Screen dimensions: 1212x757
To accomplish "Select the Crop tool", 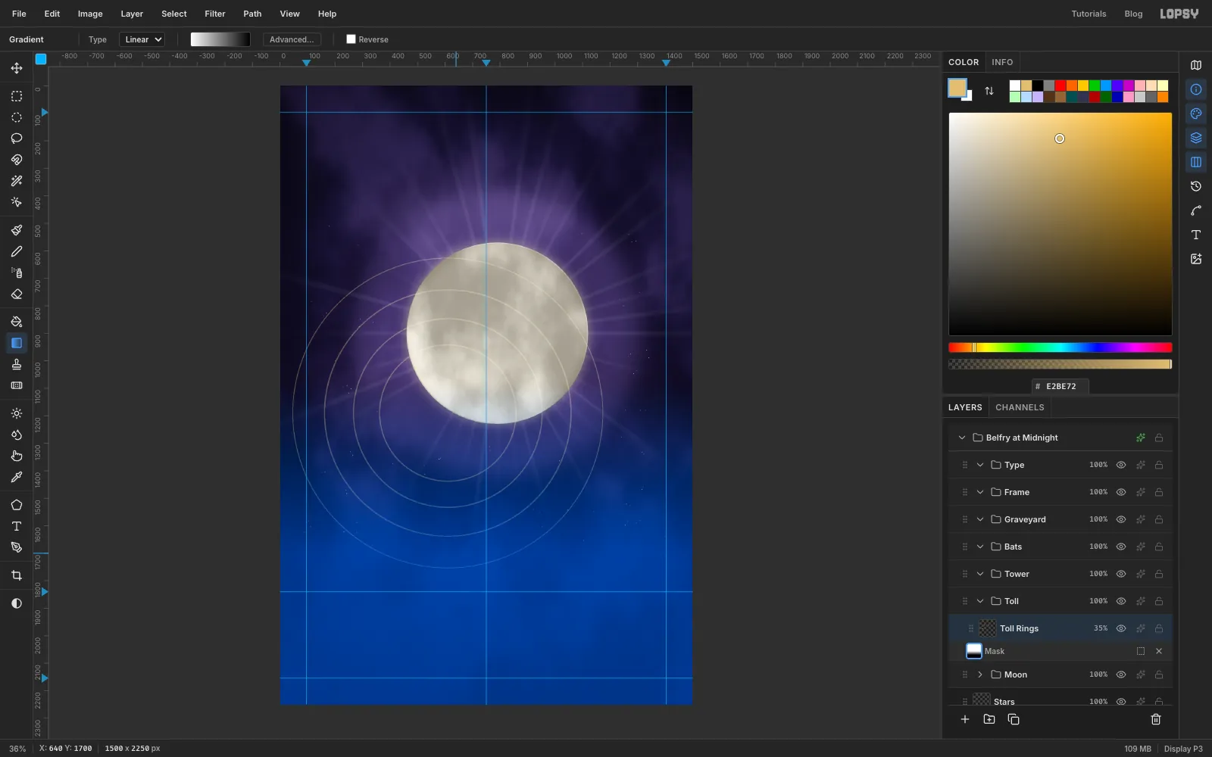I will (17, 575).
